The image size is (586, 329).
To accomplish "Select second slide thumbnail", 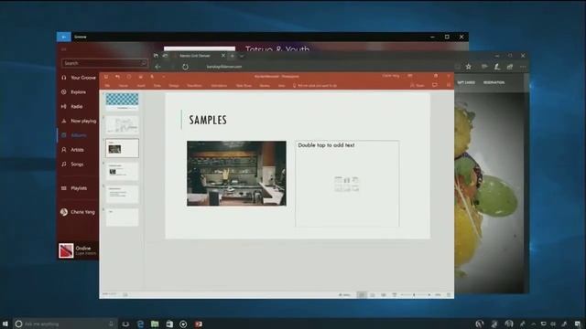I will pyautogui.click(x=122, y=125).
